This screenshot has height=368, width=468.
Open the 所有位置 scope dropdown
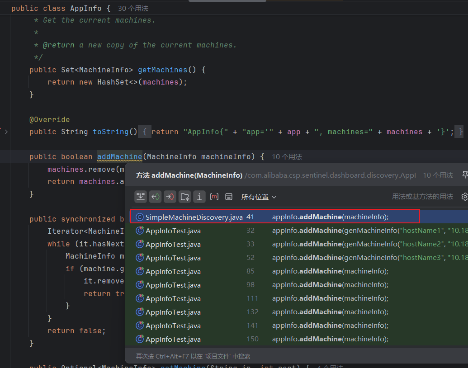point(259,197)
